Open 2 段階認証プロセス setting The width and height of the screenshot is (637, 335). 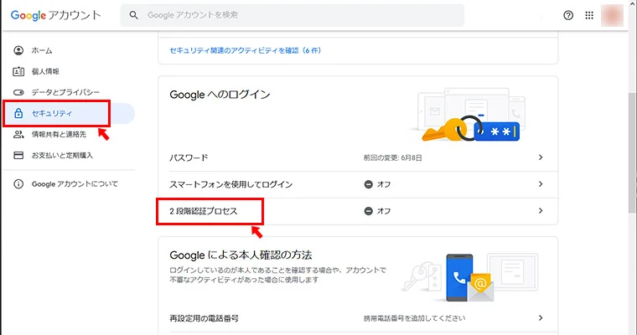pyautogui.click(x=358, y=211)
